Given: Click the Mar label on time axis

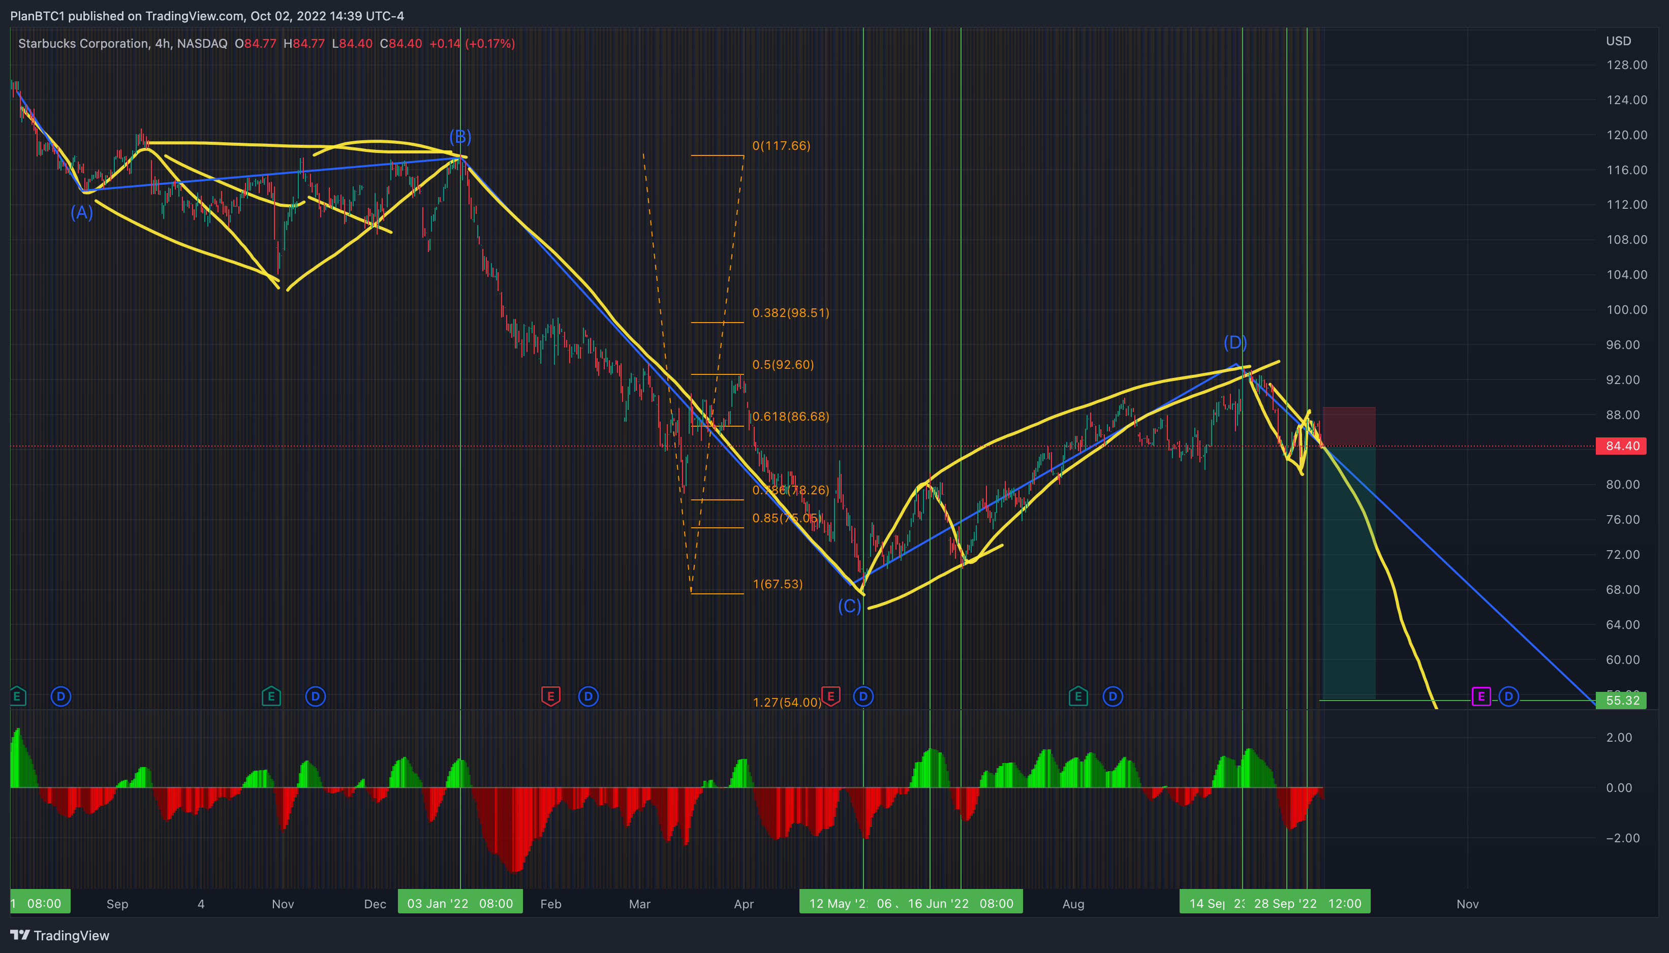Looking at the screenshot, I should point(640,904).
